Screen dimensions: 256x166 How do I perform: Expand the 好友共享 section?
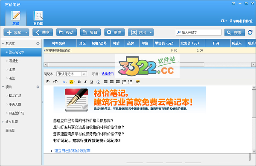click(x=3, y=122)
